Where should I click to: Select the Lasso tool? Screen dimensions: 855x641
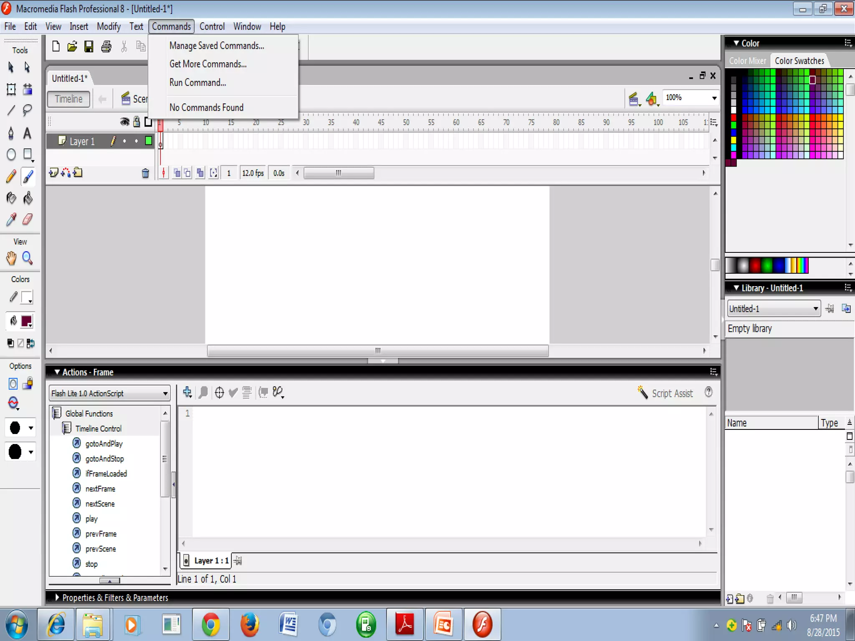28,110
